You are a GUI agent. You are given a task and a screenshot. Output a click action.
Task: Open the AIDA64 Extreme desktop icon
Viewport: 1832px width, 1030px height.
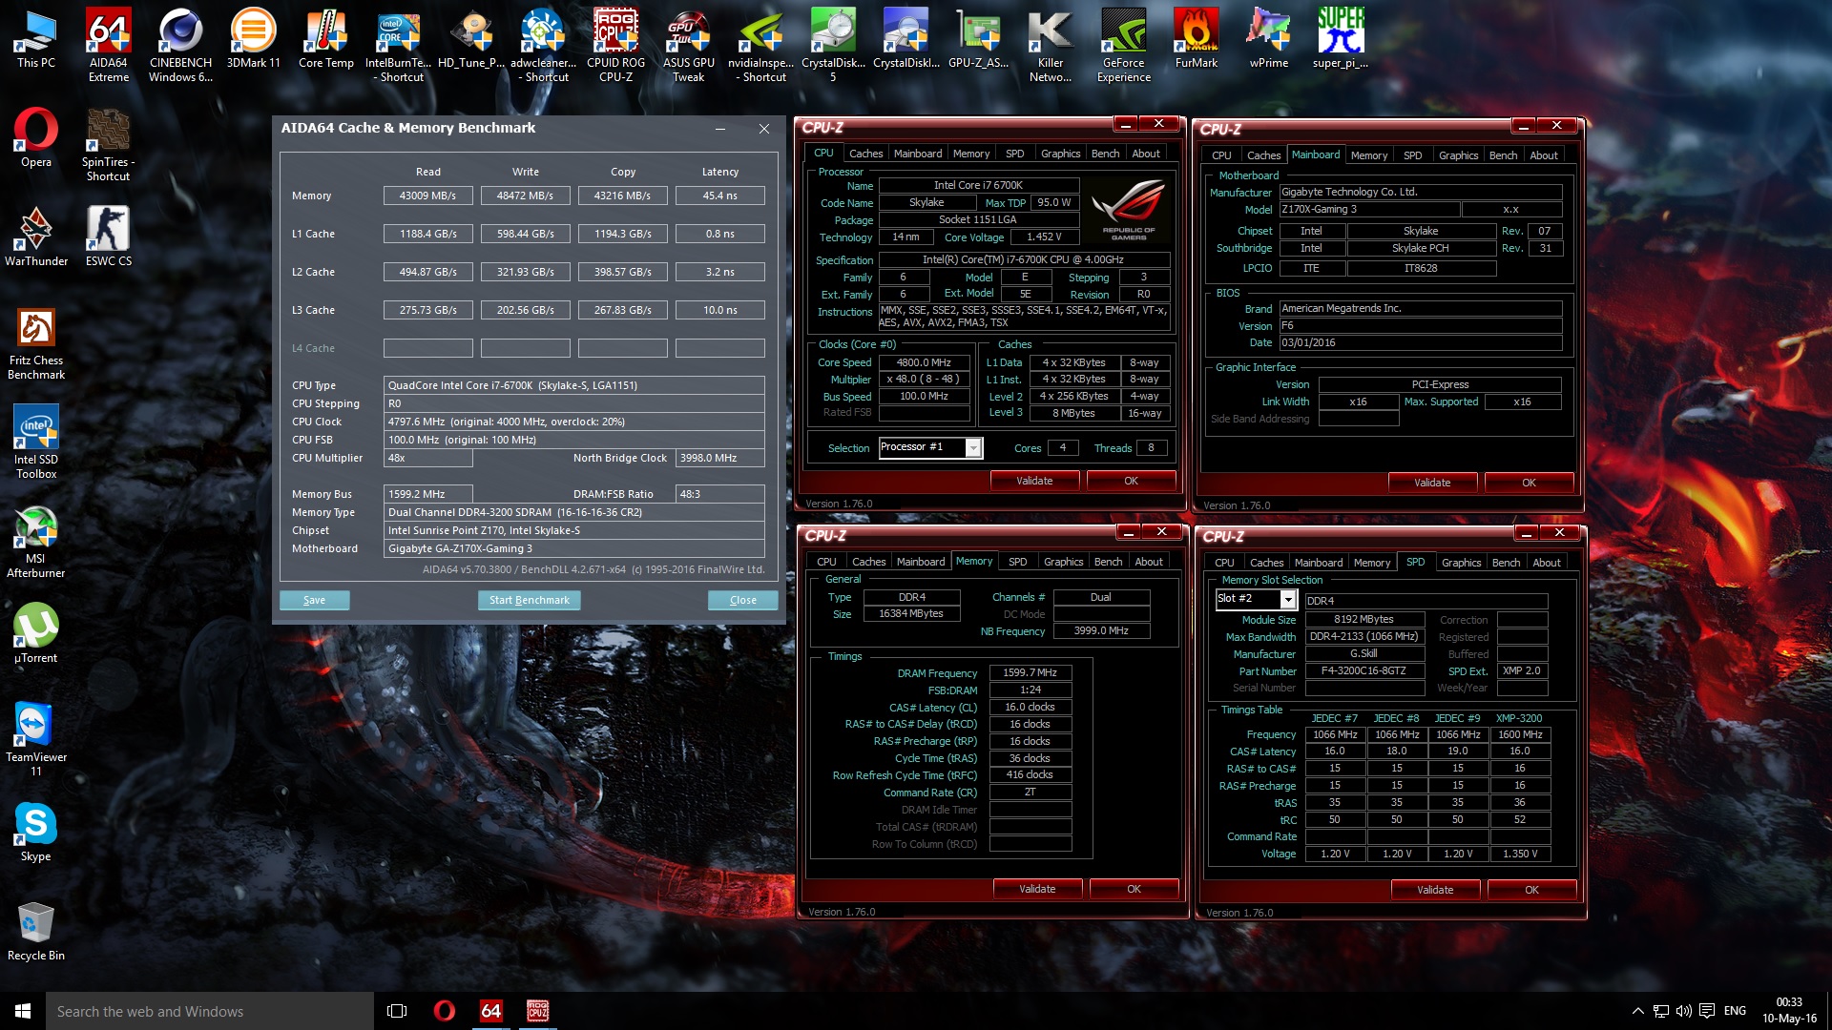[109, 43]
